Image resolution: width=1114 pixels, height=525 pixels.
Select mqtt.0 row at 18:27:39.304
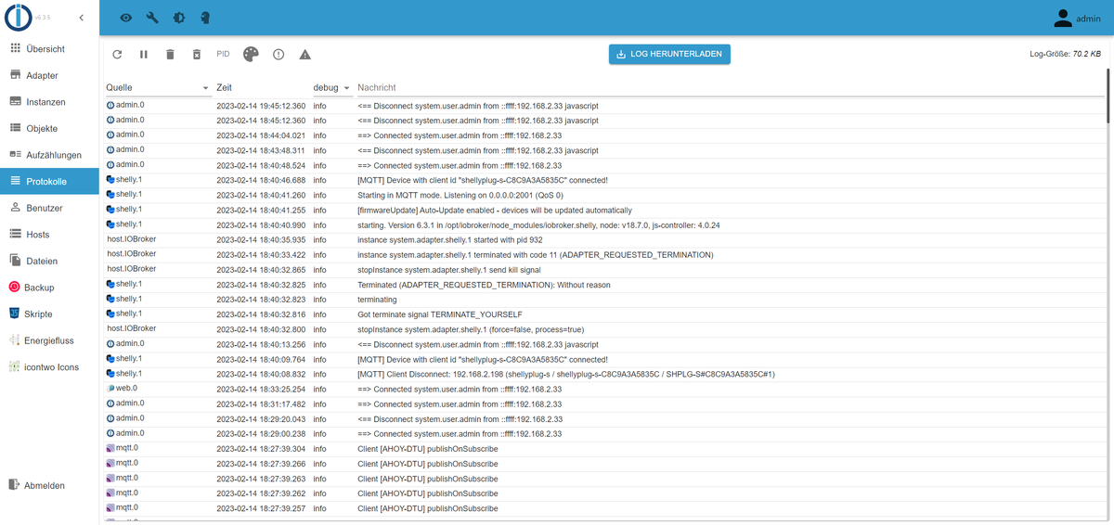(603, 448)
